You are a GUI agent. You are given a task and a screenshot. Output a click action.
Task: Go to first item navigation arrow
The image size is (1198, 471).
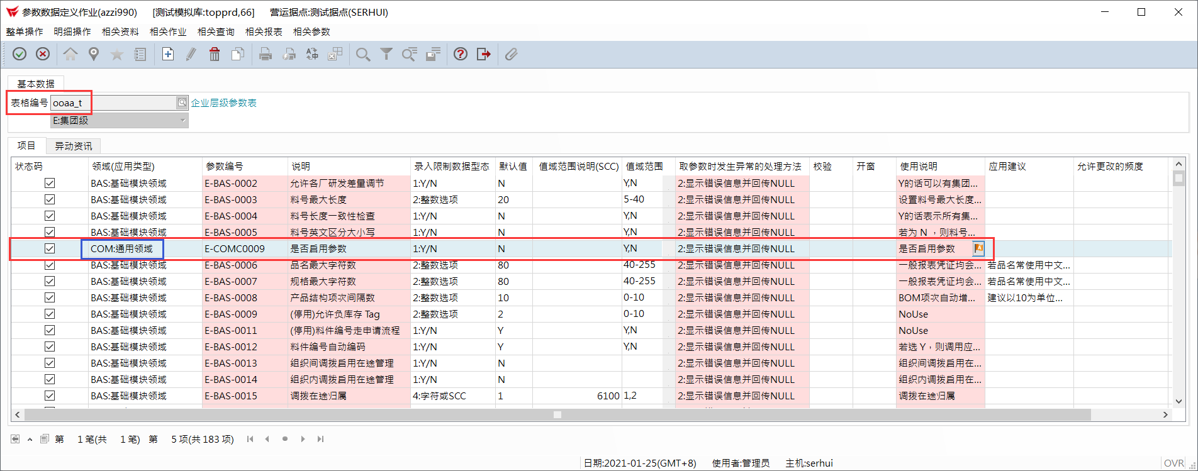250,439
